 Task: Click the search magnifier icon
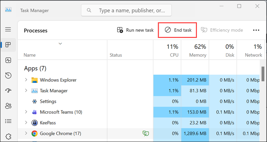click(89, 10)
